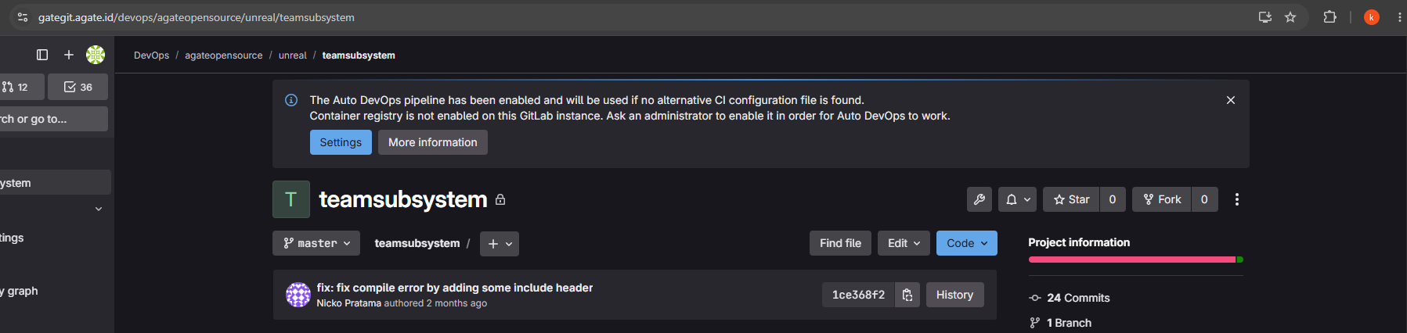Click the blue Settings button
The width and height of the screenshot is (1407, 333).
click(x=341, y=142)
